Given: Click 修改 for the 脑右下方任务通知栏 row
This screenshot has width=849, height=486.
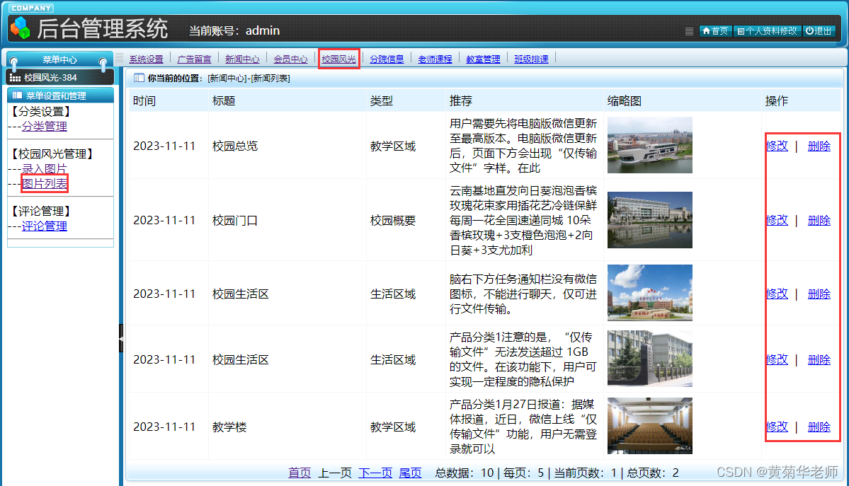Looking at the screenshot, I should pyautogui.click(x=777, y=294).
